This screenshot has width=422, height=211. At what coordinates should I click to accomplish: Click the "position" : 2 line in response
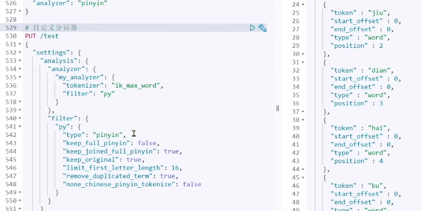pyautogui.click(x=356, y=46)
